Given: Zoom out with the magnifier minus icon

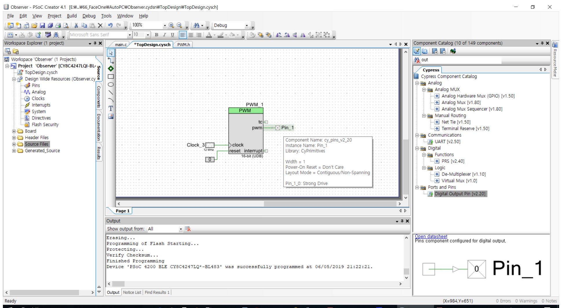Looking at the screenshot, I should tap(179, 25).
